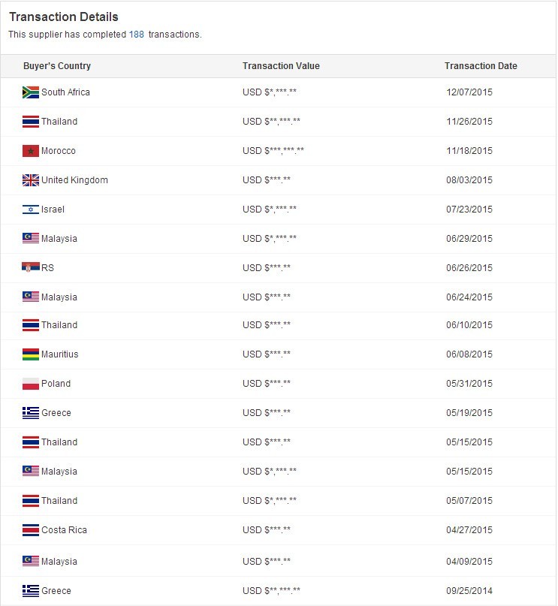Click the South Africa flag icon
The height and width of the screenshot is (606, 558).
31,92
